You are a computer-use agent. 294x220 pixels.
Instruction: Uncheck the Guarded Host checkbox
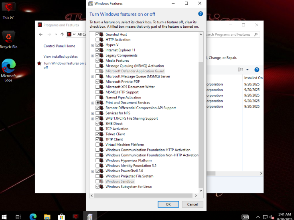(x=97, y=35)
